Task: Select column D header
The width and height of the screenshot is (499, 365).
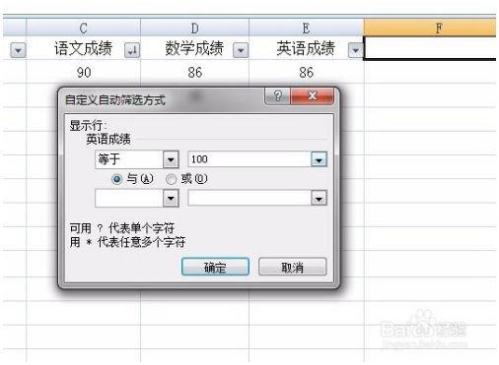Action: click(x=194, y=28)
